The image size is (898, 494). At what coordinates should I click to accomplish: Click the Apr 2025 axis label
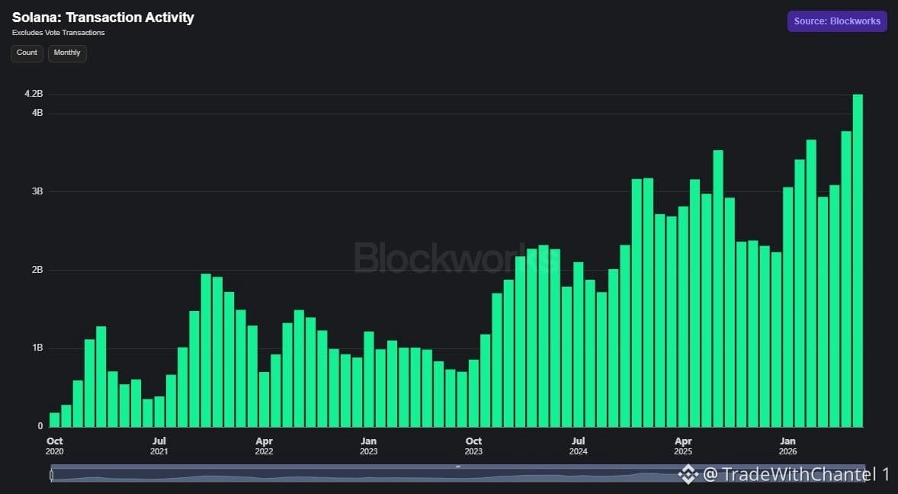(x=683, y=446)
